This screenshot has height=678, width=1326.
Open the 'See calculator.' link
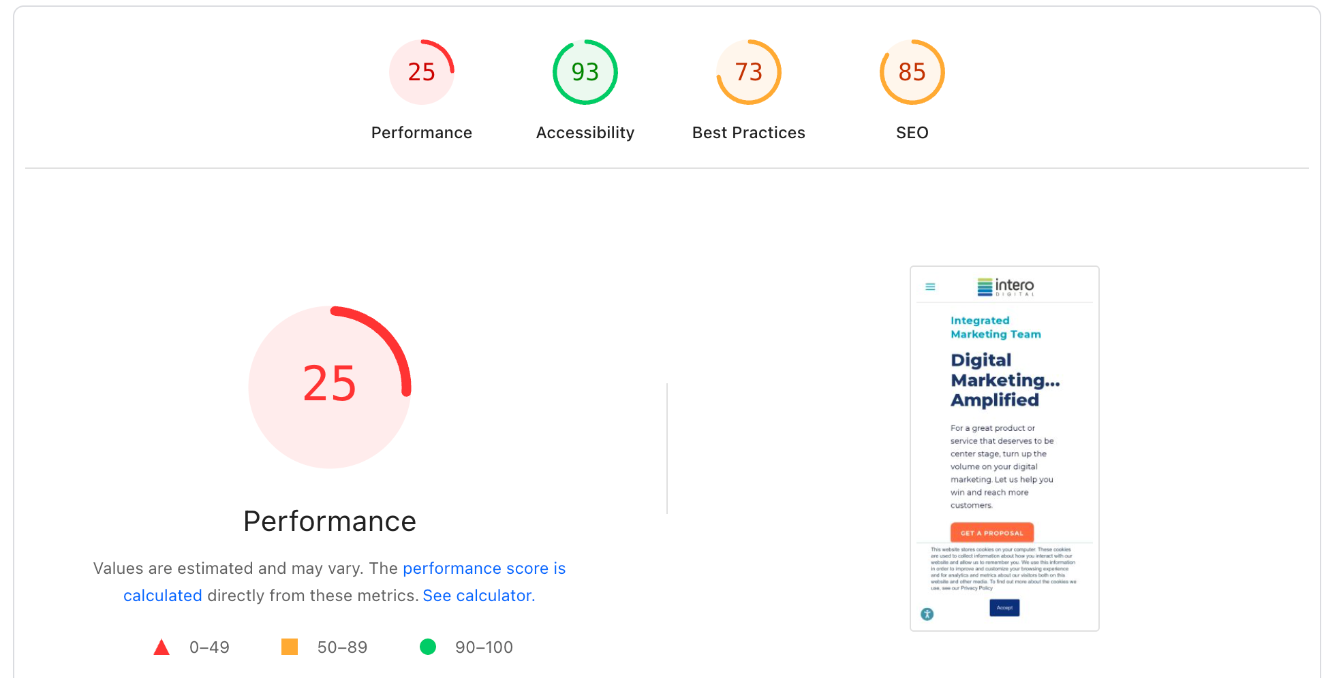click(478, 596)
